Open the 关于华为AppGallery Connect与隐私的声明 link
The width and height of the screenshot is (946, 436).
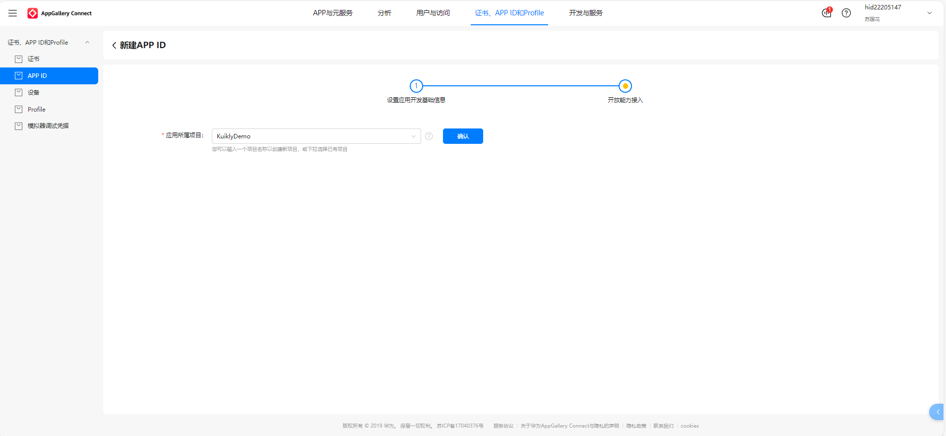pyautogui.click(x=569, y=426)
